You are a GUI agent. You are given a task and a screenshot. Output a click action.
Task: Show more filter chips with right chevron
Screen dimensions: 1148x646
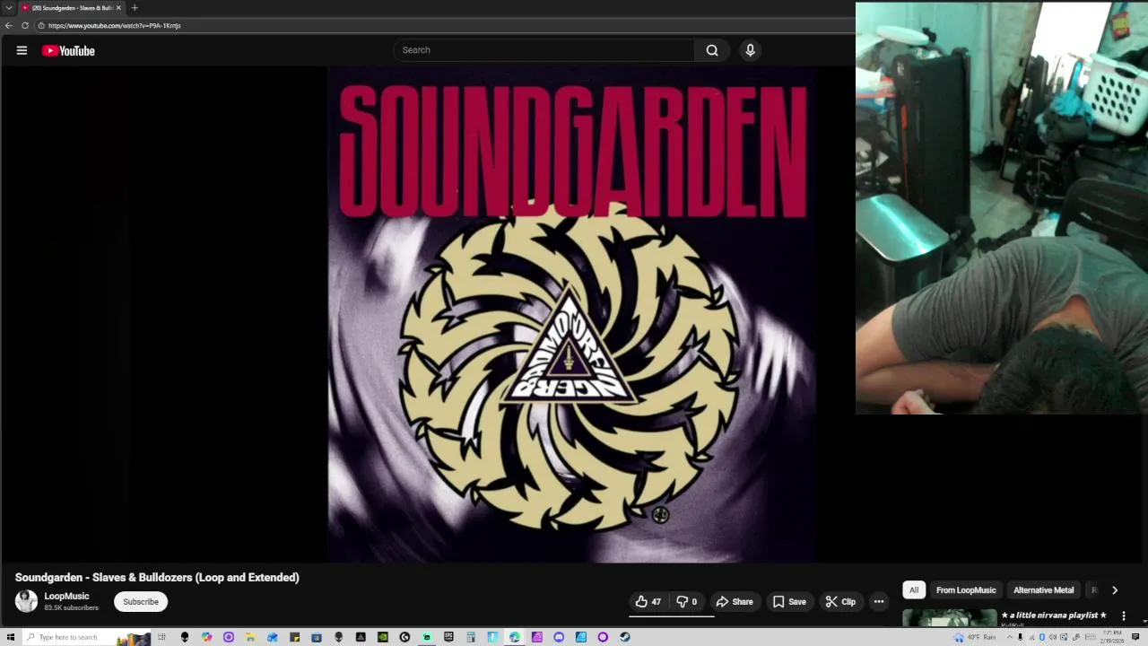pyautogui.click(x=1115, y=589)
